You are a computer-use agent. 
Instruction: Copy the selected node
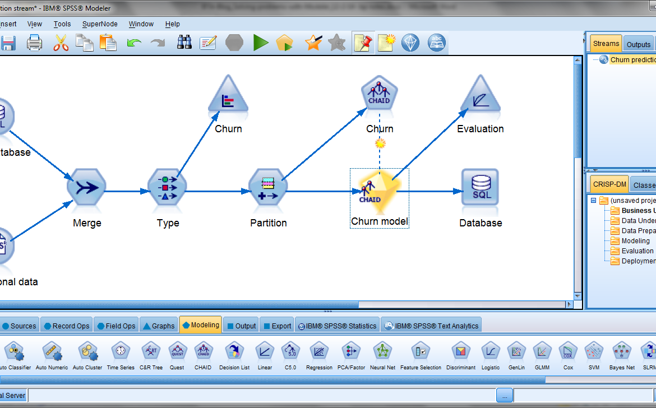click(84, 43)
